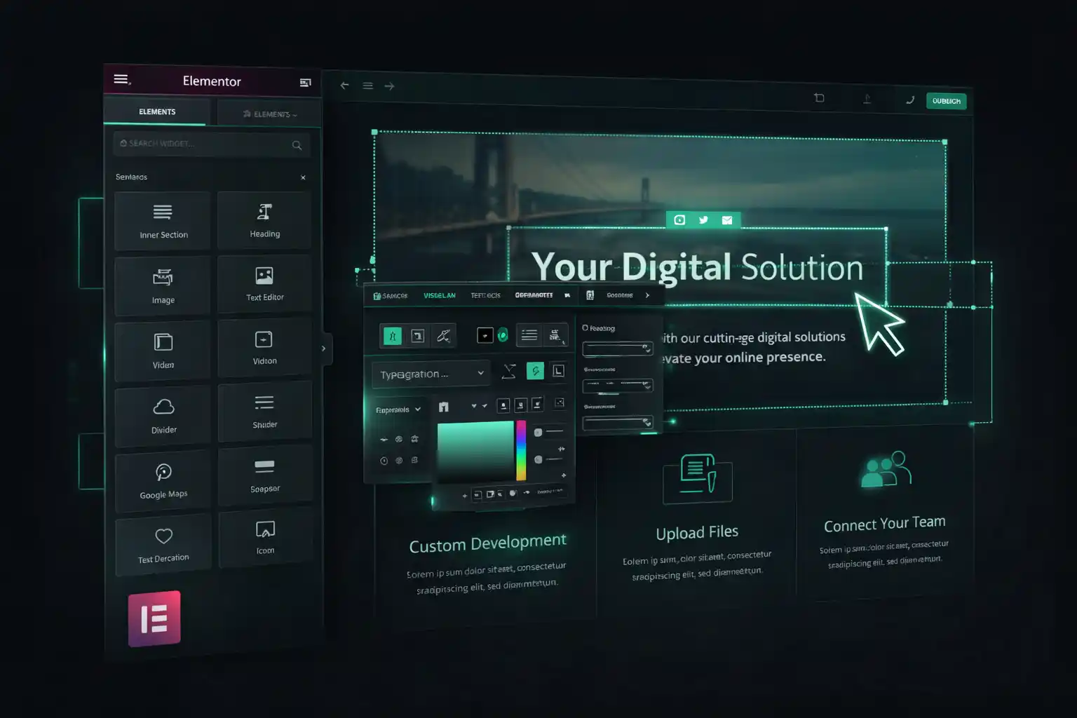Toggle the square L button next to S
The height and width of the screenshot is (718, 1077).
tap(558, 371)
